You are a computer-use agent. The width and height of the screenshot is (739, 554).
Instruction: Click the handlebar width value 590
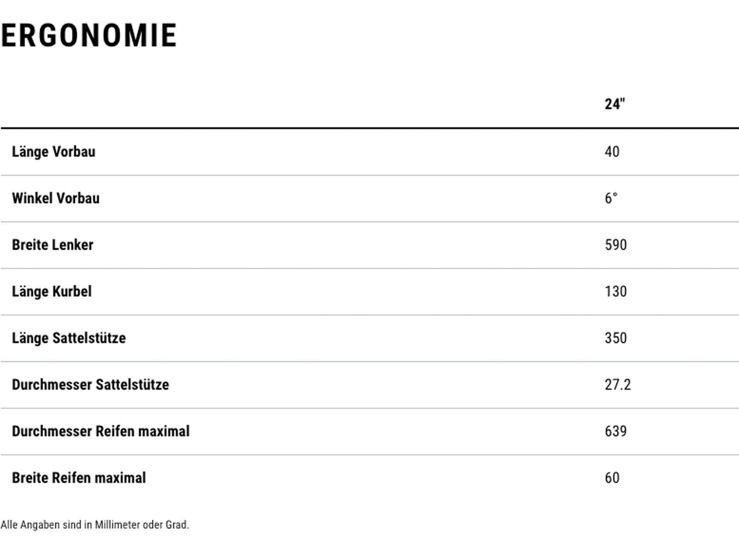coord(616,245)
